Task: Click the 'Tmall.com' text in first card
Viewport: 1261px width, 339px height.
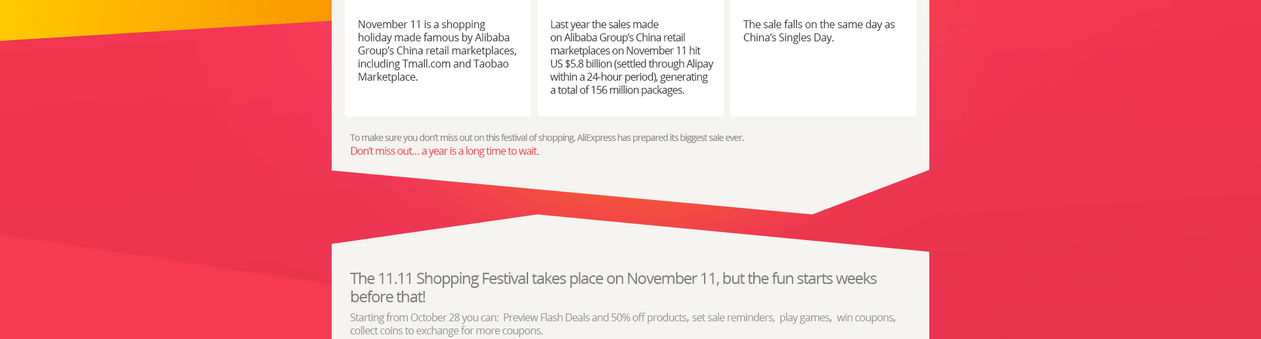Action: (426, 64)
